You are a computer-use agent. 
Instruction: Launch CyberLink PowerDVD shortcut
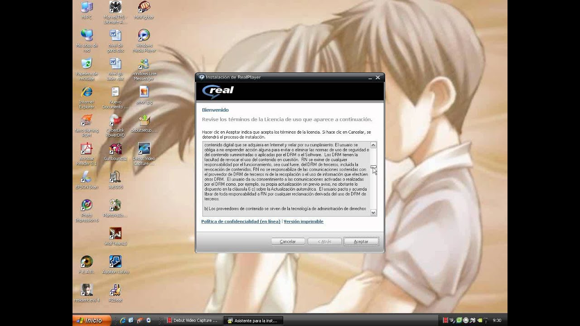tap(116, 125)
